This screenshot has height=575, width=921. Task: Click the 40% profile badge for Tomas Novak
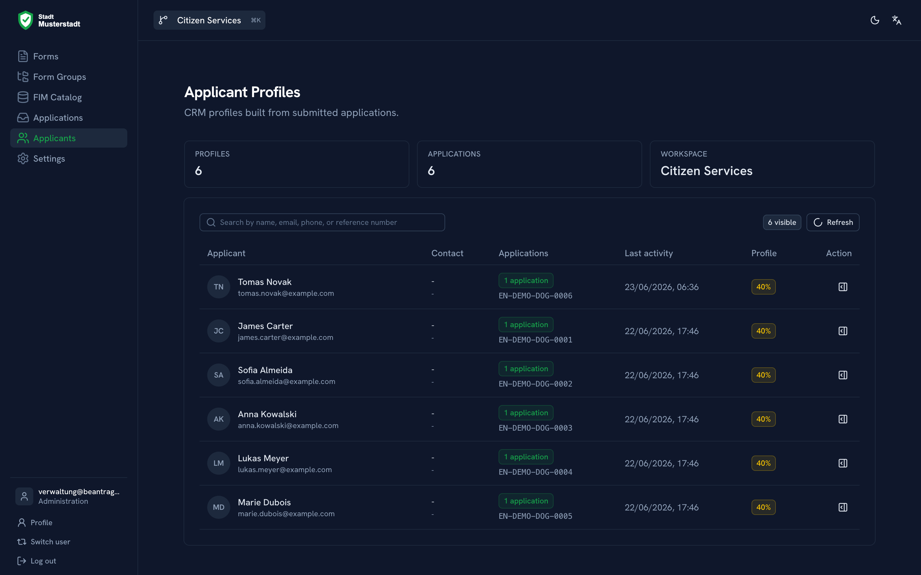(763, 287)
